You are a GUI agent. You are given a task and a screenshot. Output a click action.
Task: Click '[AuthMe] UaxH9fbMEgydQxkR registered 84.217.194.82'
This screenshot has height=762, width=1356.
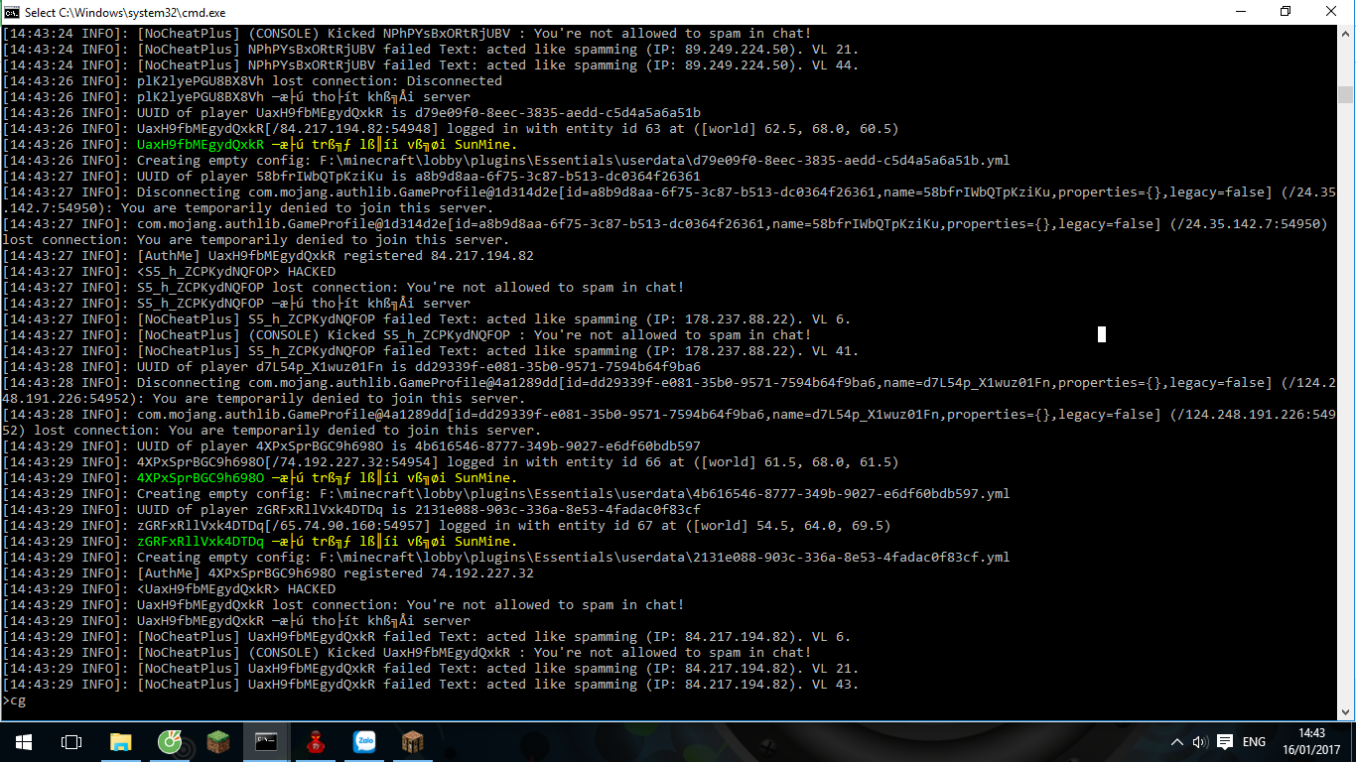268,256
